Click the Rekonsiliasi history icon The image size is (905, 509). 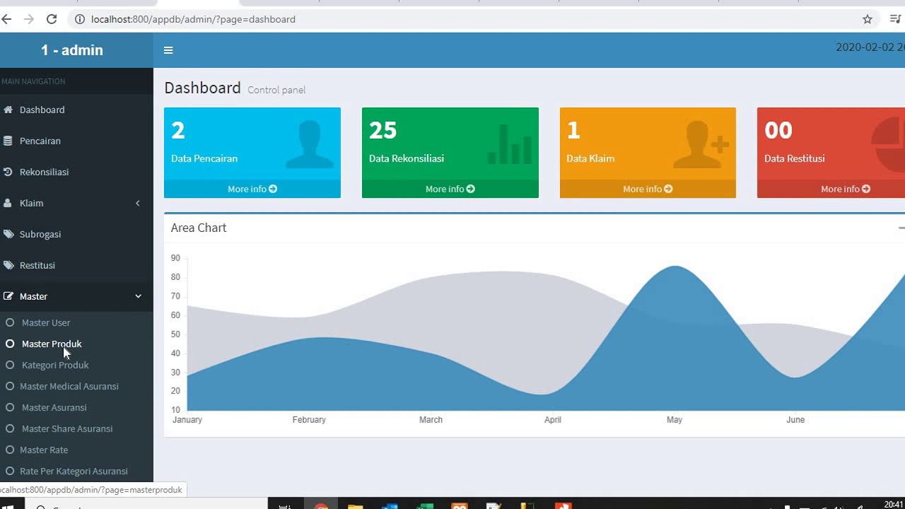pyautogui.click(x=8, y=172)
